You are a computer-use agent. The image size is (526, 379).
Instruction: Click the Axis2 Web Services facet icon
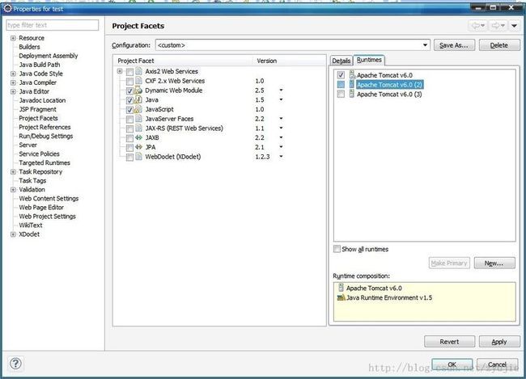pyautogui.click(x=139, y=71)
